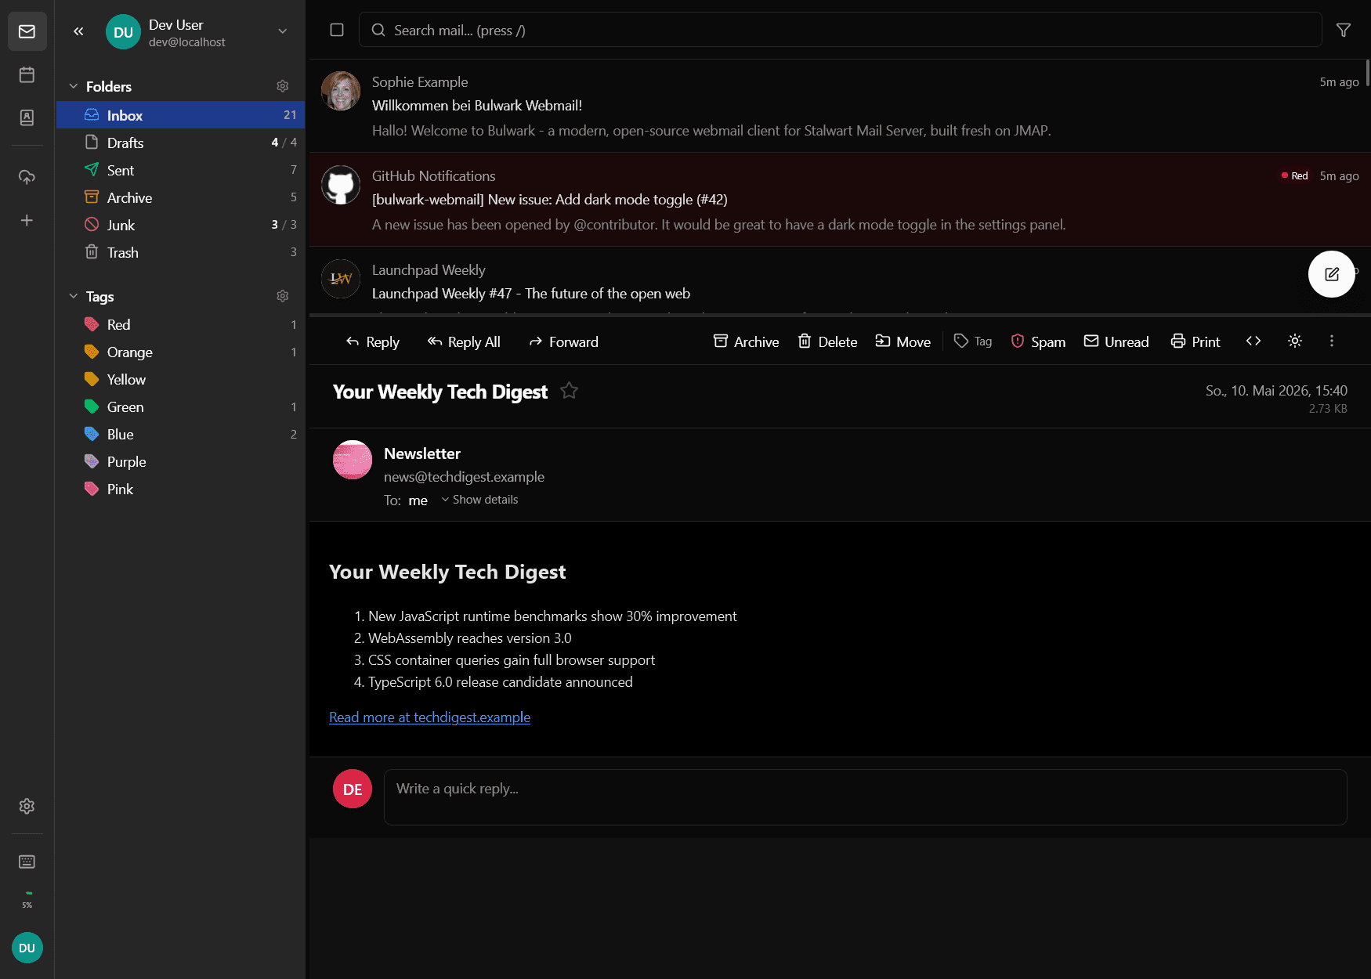Filter by Purple tag
The height and width of the screenshot is (979, 1371).
coord(180,461)
